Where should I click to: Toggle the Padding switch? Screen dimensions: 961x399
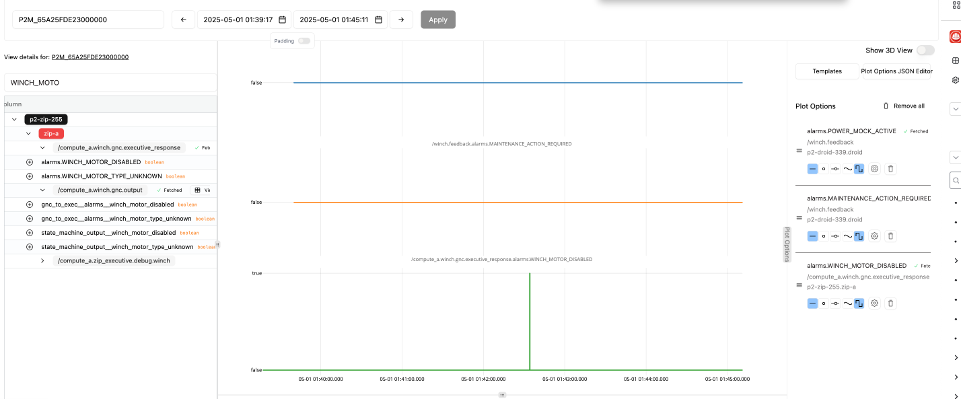(x=304, y=41)
